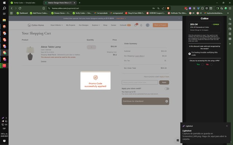
Task: Close the Interior Design Home Décor tab
Action: tap(74, 3)
